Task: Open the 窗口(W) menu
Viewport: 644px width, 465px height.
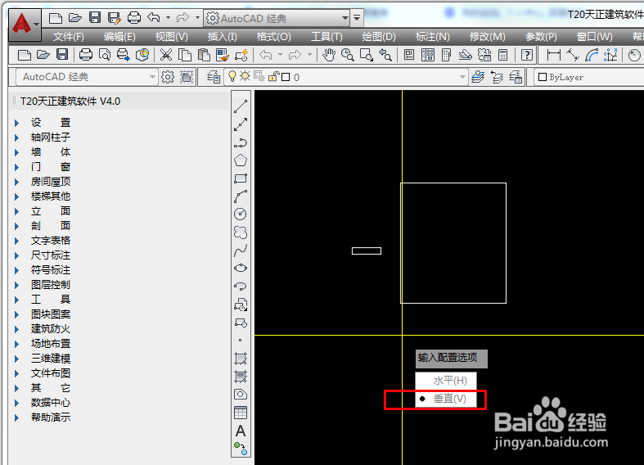Action: [x=594, y=37]
